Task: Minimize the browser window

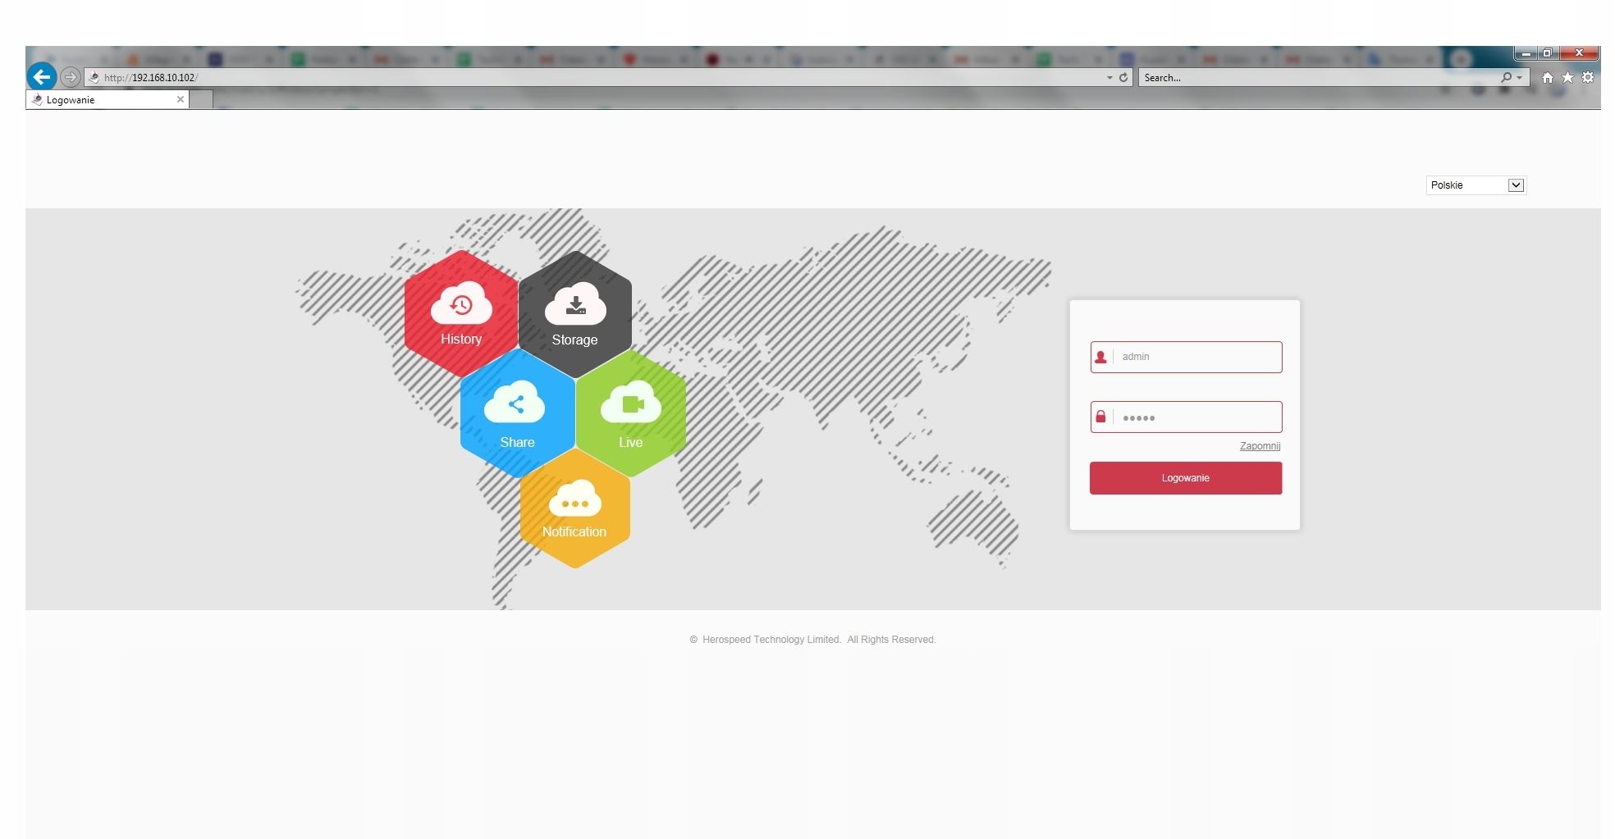Action: point(1526,53)
